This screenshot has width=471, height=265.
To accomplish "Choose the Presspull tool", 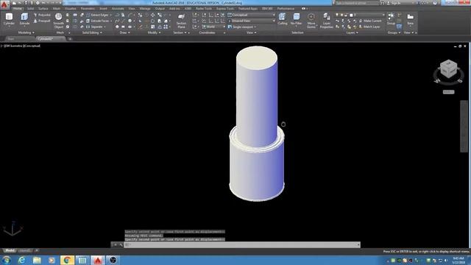I will pyautogui.click(x=42, y=21).
